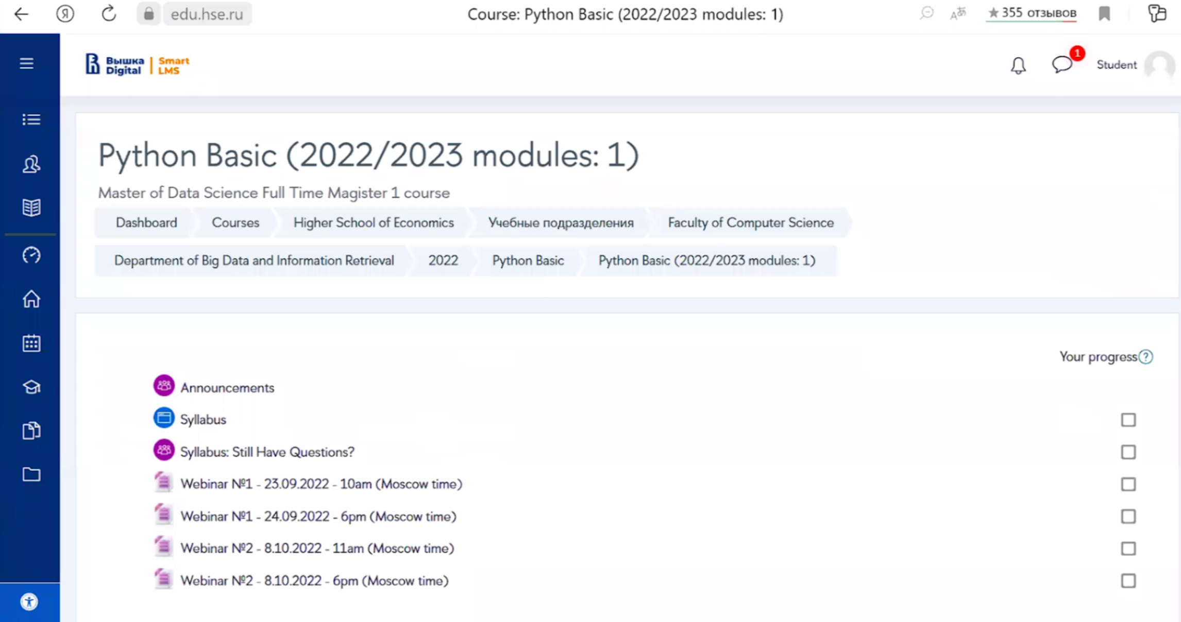The height and width of the screenshot is (622, 1181).
Task: Go to home via the sidebar house icon
Action: click(x=31, y=299)
